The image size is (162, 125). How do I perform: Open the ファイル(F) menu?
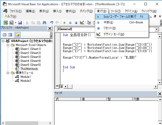[15, 11]
